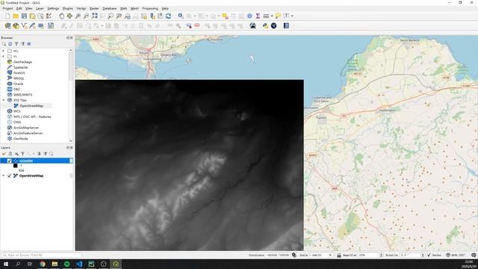The height and width of the screenshot is (269, 478).
Task: Create a new project with the blank page icon
Action: click(7, 16)
